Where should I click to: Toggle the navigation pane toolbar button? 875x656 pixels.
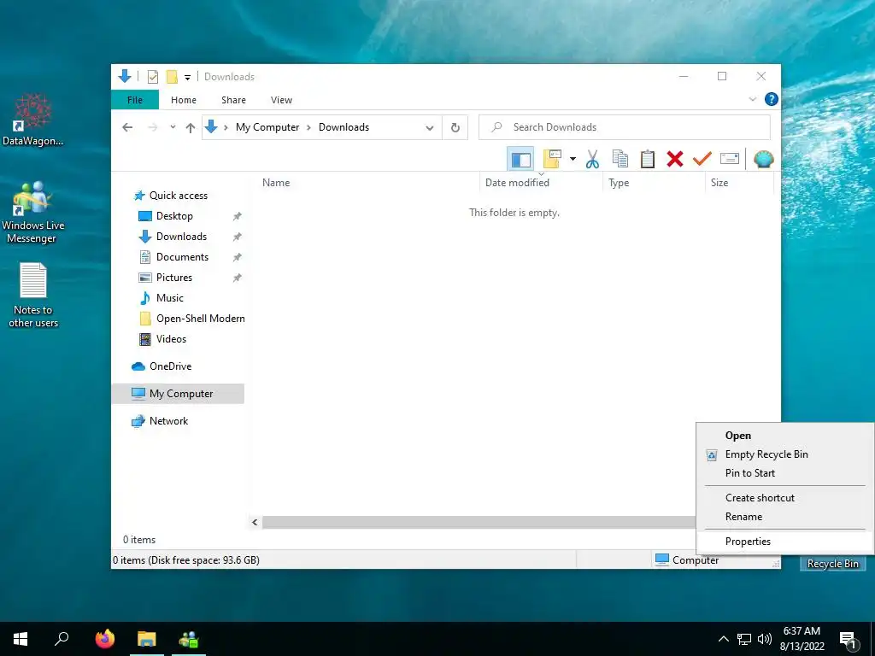coord(520,160)
